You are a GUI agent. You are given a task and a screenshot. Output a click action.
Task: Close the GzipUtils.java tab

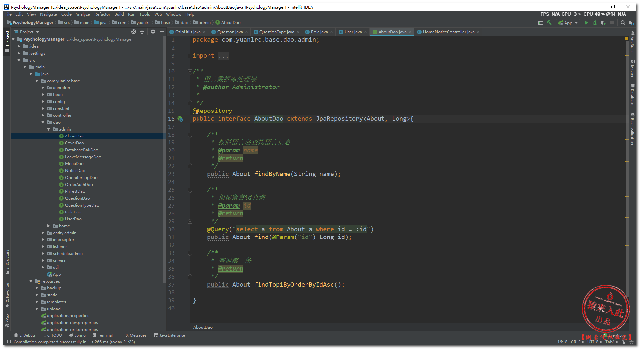204,32
